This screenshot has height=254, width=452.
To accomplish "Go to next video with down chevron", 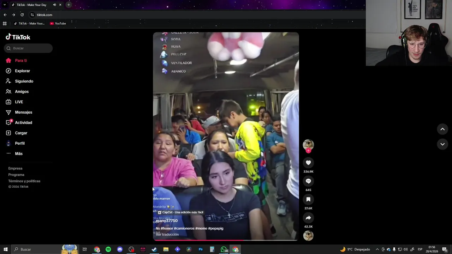I will tap(442, 144).
